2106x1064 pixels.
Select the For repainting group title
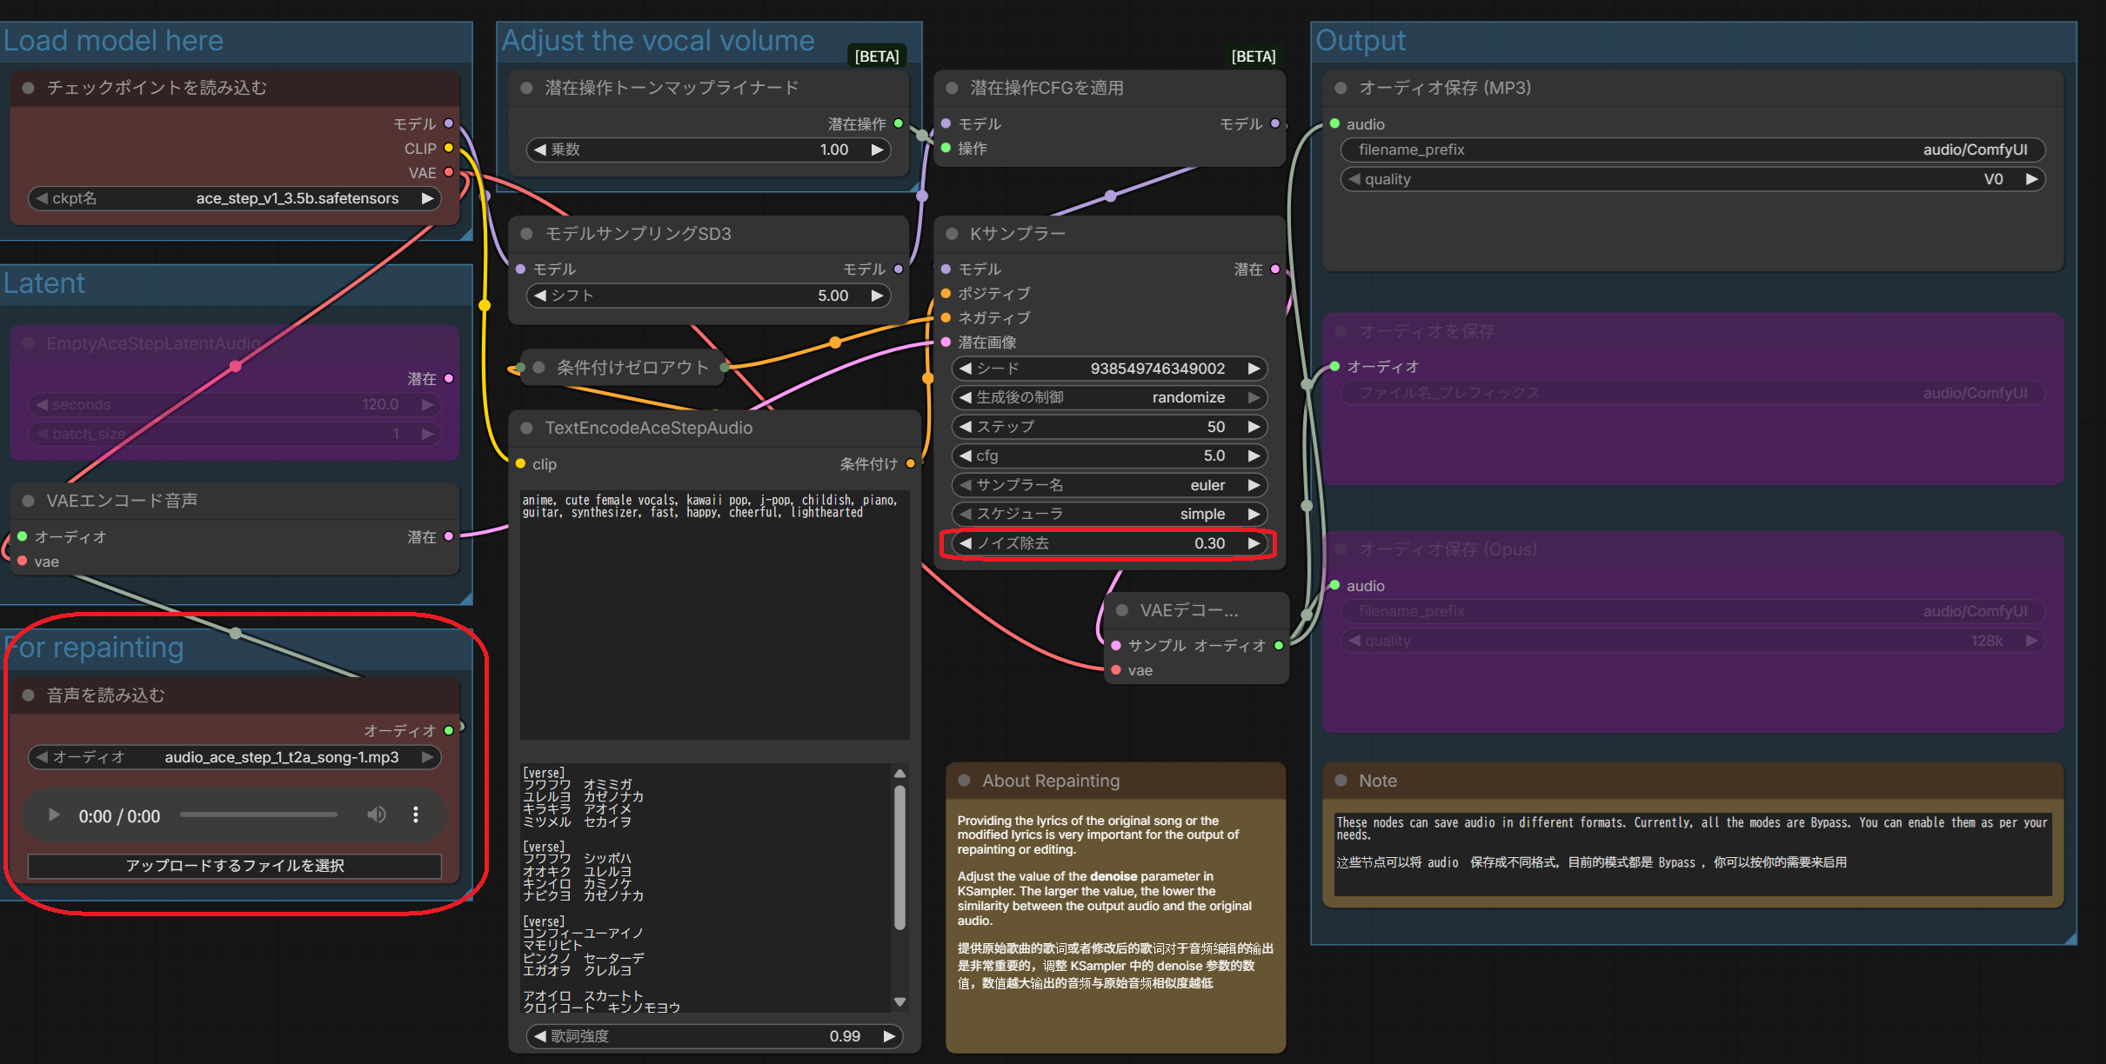pyautogui.click(x=96, y=648)
